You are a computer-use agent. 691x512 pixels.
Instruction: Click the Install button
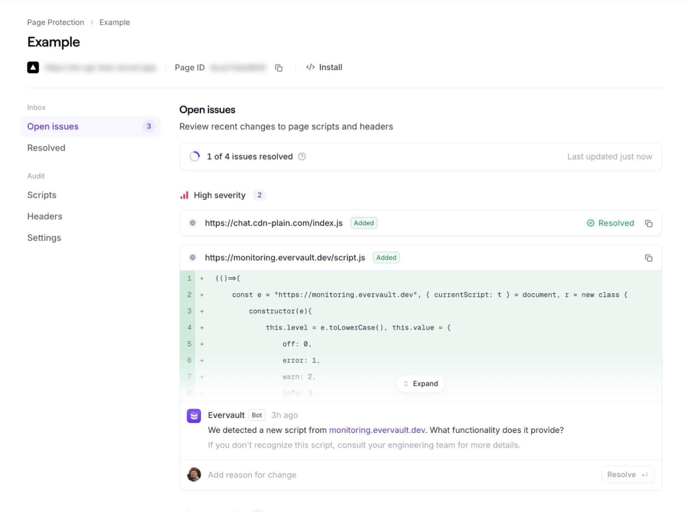(x=324, y=67)
